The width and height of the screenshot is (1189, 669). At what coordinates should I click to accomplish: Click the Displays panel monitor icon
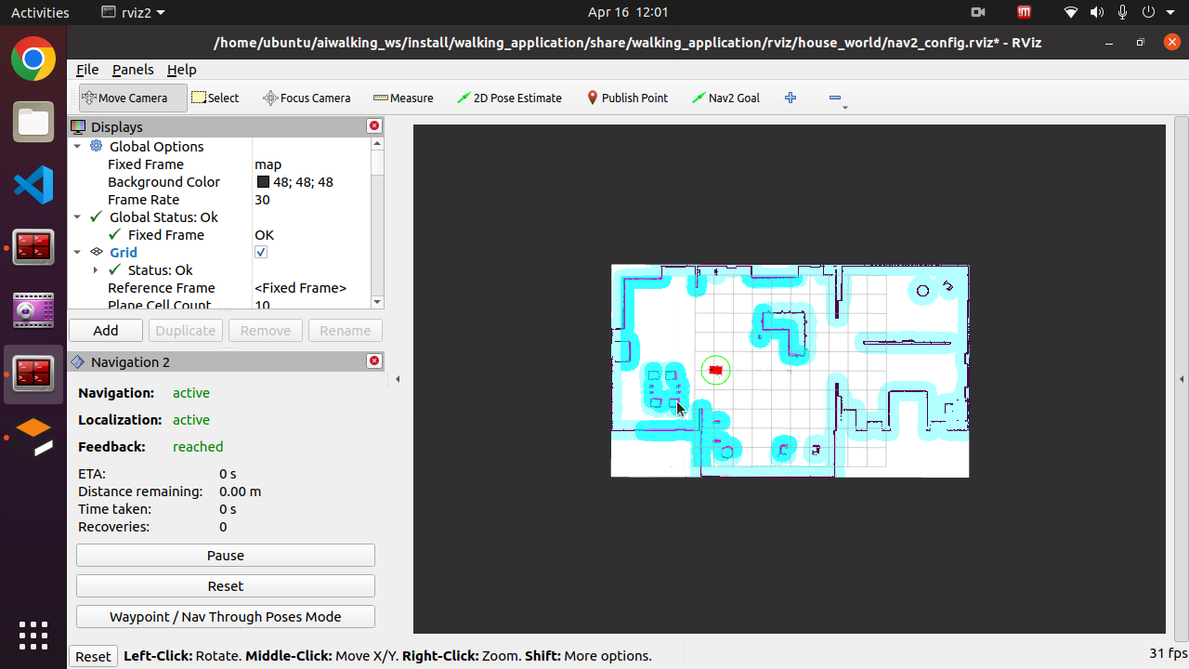pos(78,126)
